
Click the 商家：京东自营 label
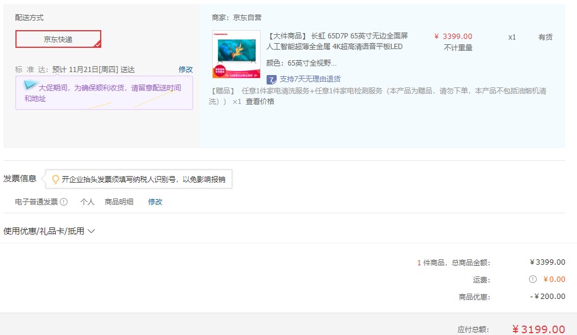236,18
